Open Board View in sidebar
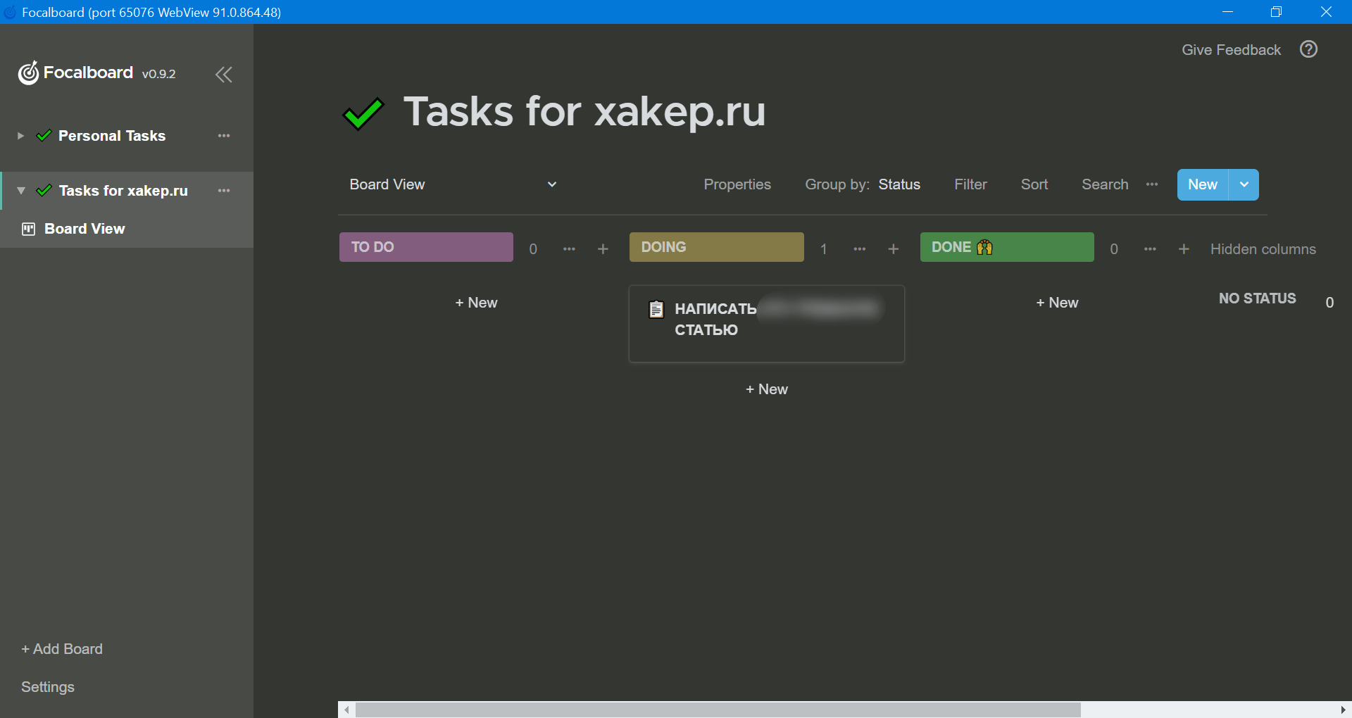This screenshot has width=1352, height=718. [84, 229]
